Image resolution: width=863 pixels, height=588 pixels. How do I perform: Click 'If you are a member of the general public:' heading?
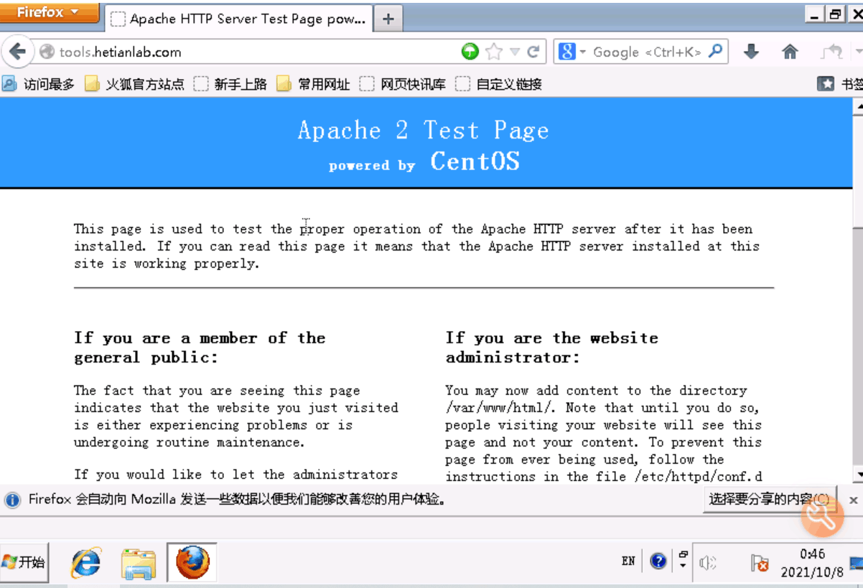[200, 347]
